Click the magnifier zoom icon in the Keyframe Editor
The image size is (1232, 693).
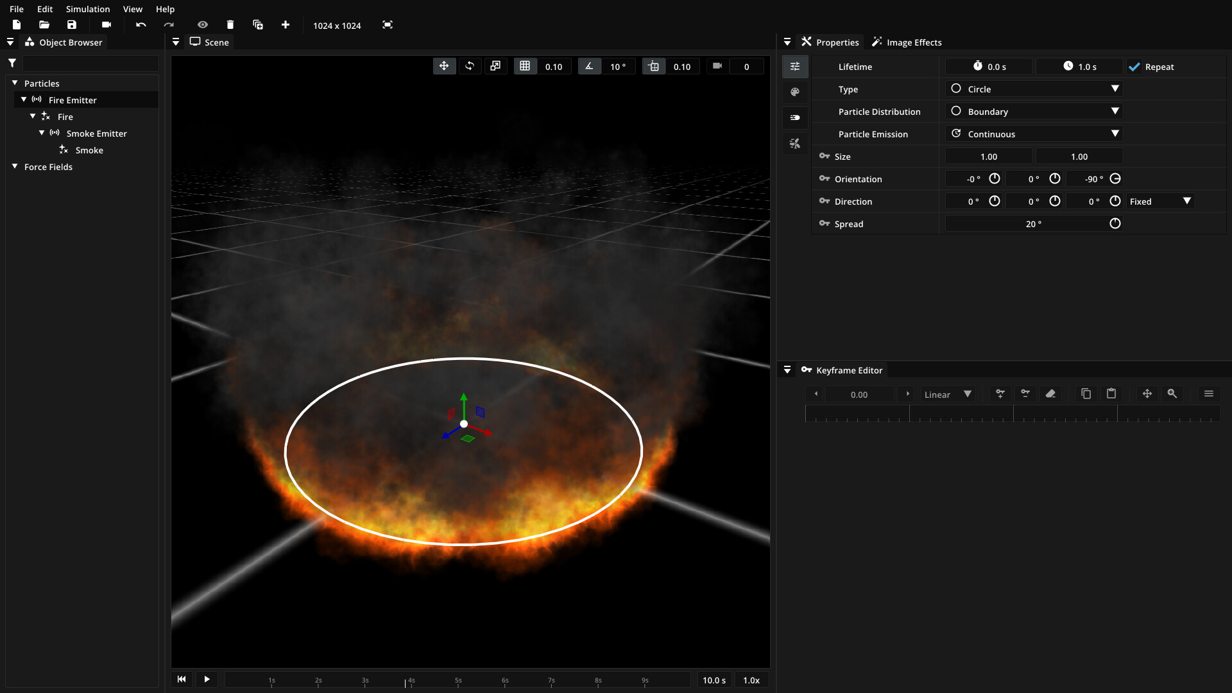point(1172,394)
